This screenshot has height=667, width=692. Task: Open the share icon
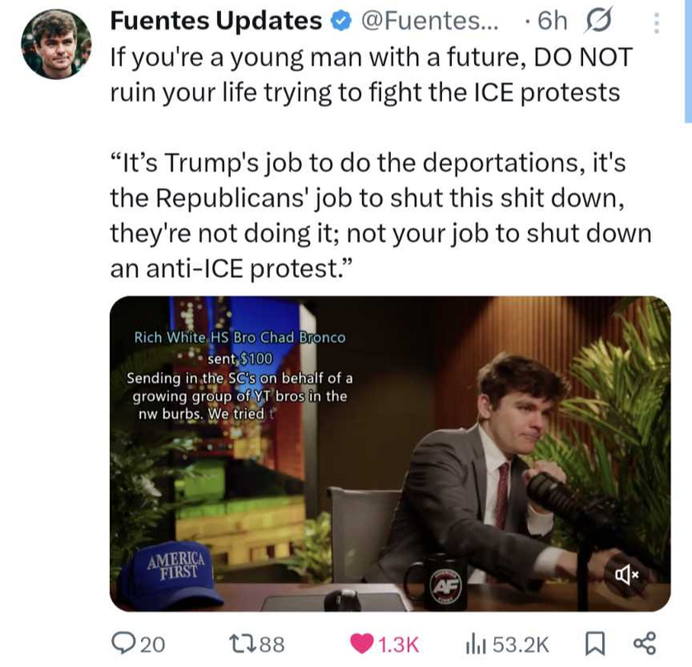645,644
